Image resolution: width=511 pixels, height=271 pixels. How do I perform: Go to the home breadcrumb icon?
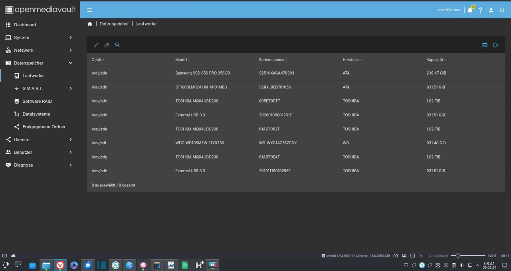coord(90,24)
